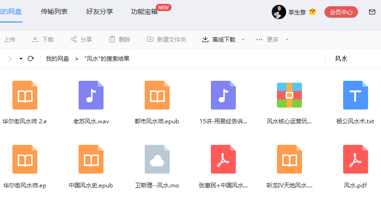Click the 删除 toolbar button

119,39
